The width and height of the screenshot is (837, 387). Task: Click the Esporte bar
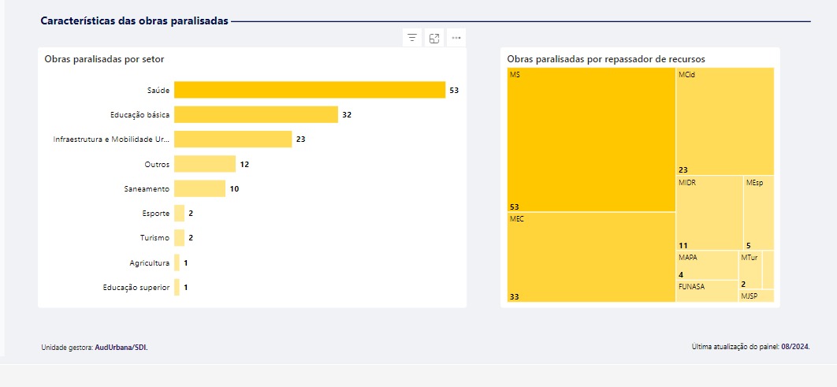pyautogui.click(x=179, y=213)
